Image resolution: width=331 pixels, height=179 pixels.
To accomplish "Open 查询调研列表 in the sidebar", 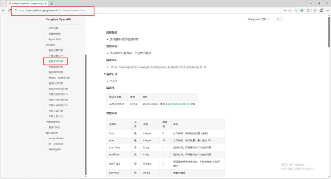I will tap(56, 72).
